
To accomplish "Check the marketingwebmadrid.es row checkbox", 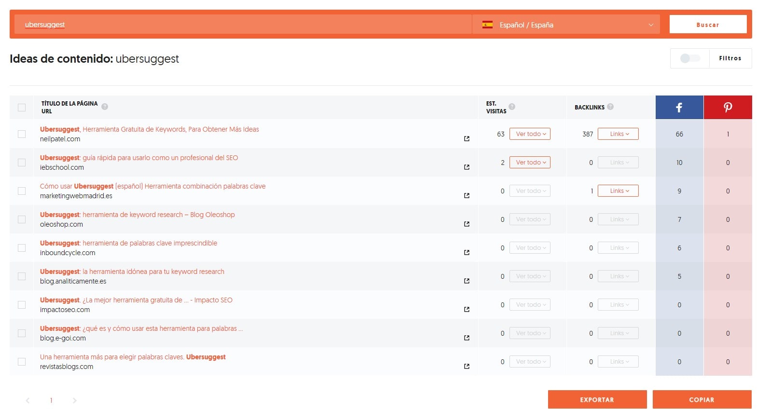I will [22, 191].
